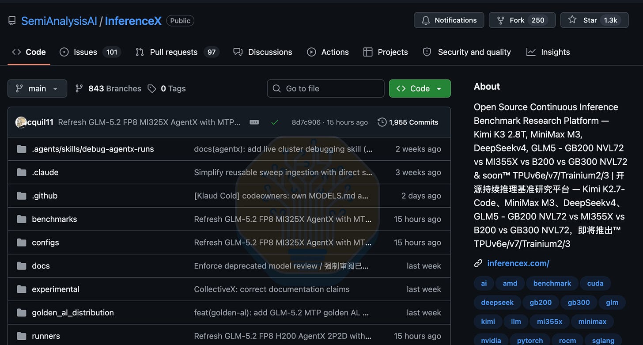The width and height of the screenshot is (643, 345).
Task: Open the Notifications button
Action: pyautogui.click(x=449, y=20)
